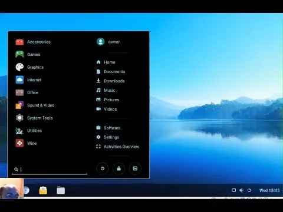283x212 pixels.
Task: Click the log out button
Action: point(135,168)
